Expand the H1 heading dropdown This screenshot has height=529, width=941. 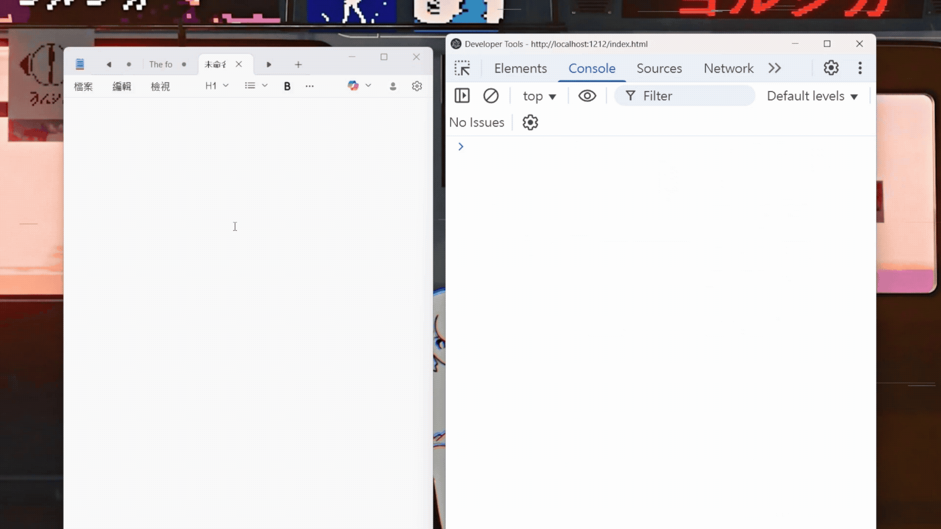click(x=217, y=86)
